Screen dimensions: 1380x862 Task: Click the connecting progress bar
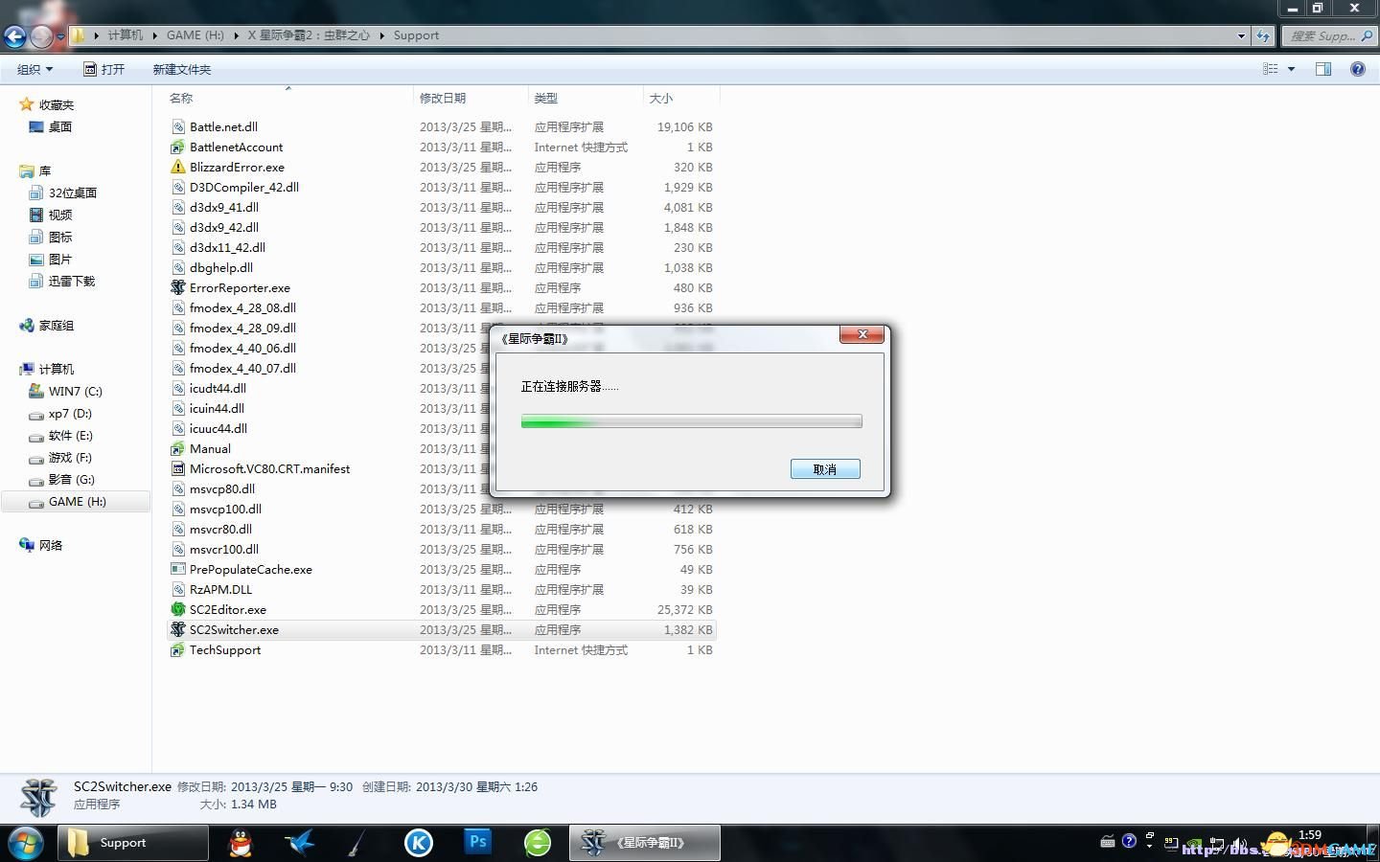click(691, 421)
